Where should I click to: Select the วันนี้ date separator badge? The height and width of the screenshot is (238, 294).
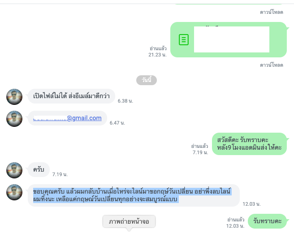point(147,80)
